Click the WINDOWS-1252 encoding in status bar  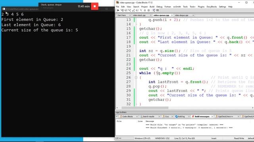pyautogui.click(x=162, y=138)
